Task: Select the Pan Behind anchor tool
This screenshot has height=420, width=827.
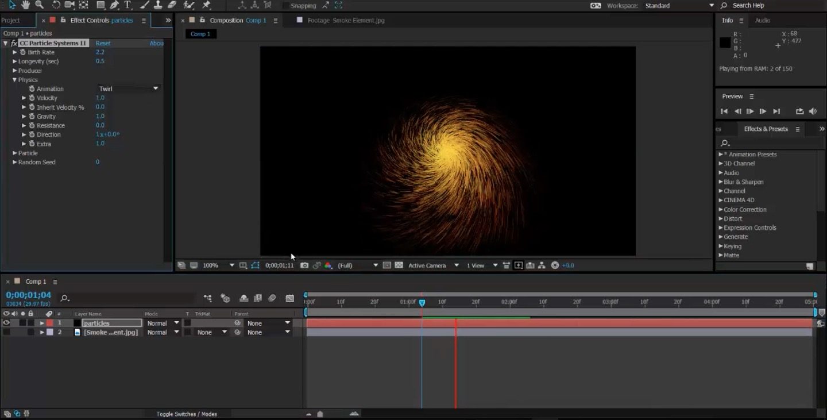Action: (x=84, y=5)
